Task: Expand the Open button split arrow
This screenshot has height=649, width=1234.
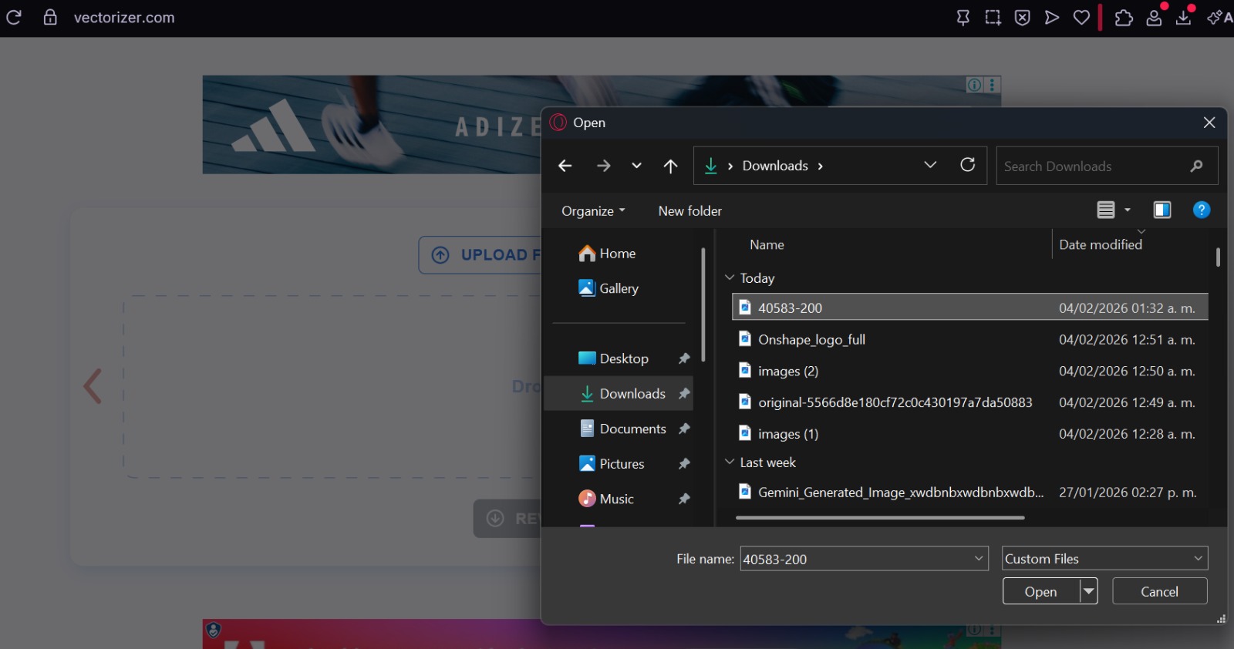Action: [1088, 592]
